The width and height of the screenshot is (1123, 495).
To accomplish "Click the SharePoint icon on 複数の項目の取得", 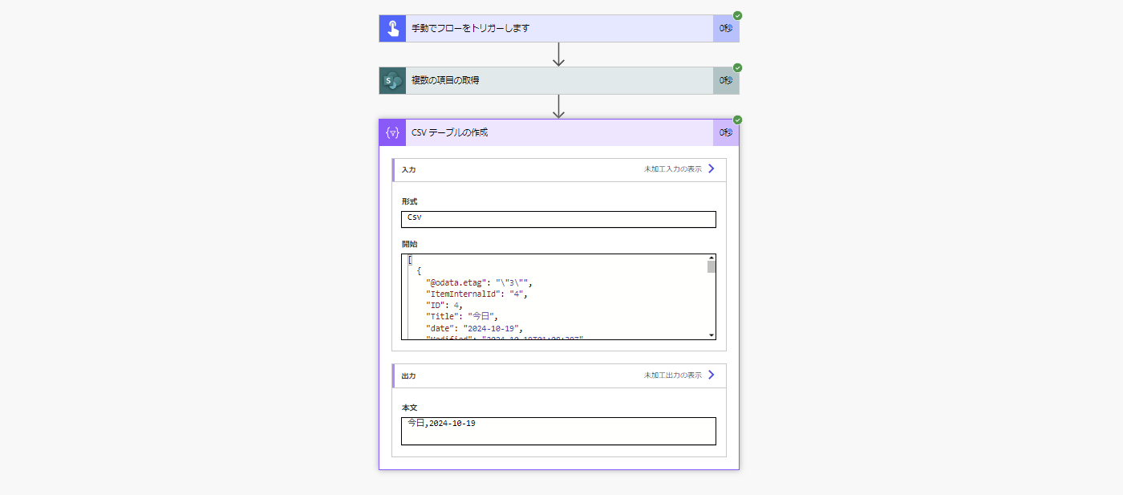I will (391, 80).
